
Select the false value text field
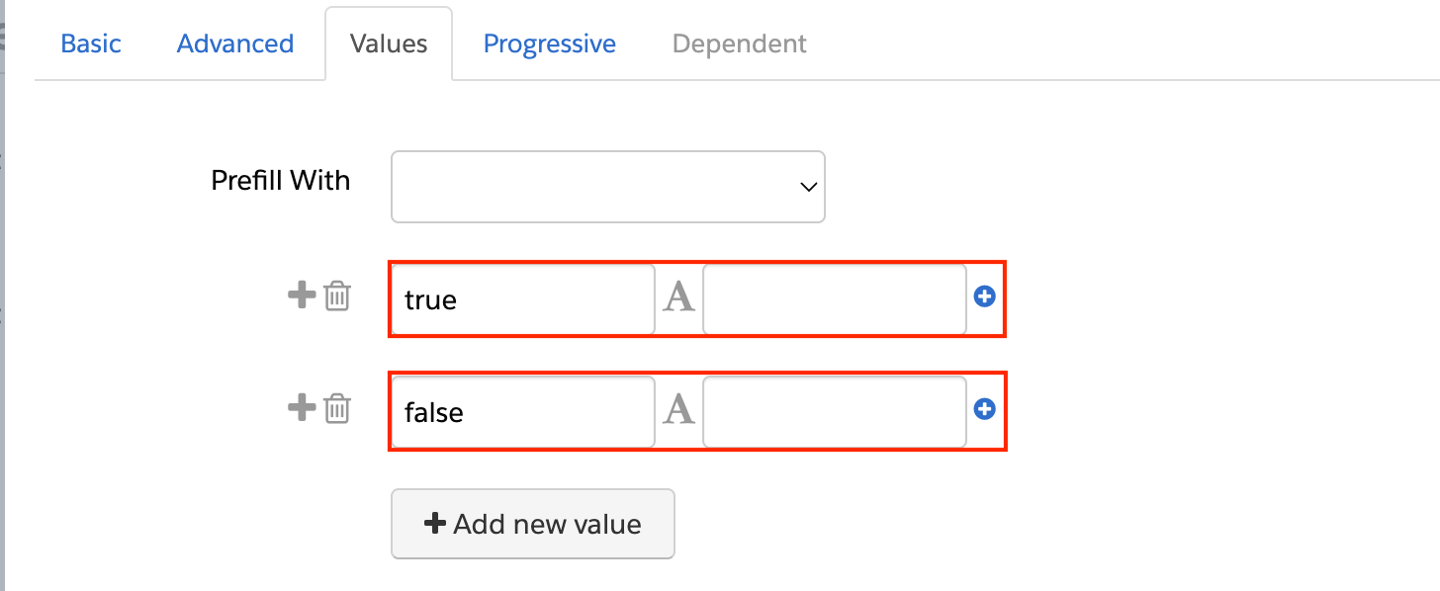522,411
